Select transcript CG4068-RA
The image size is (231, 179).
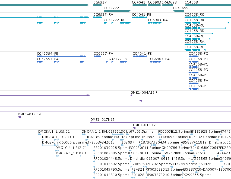194,42
